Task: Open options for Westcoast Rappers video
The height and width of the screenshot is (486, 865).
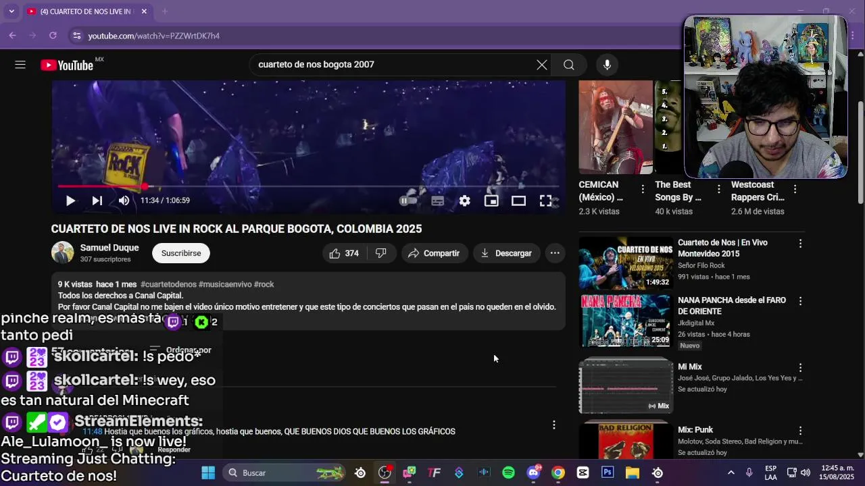Action: point(795,189)
